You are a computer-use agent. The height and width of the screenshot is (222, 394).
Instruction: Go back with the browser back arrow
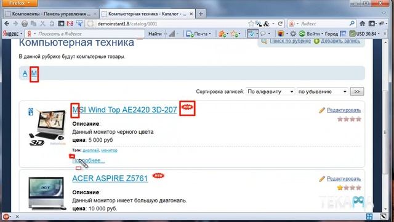pos(7,23)
